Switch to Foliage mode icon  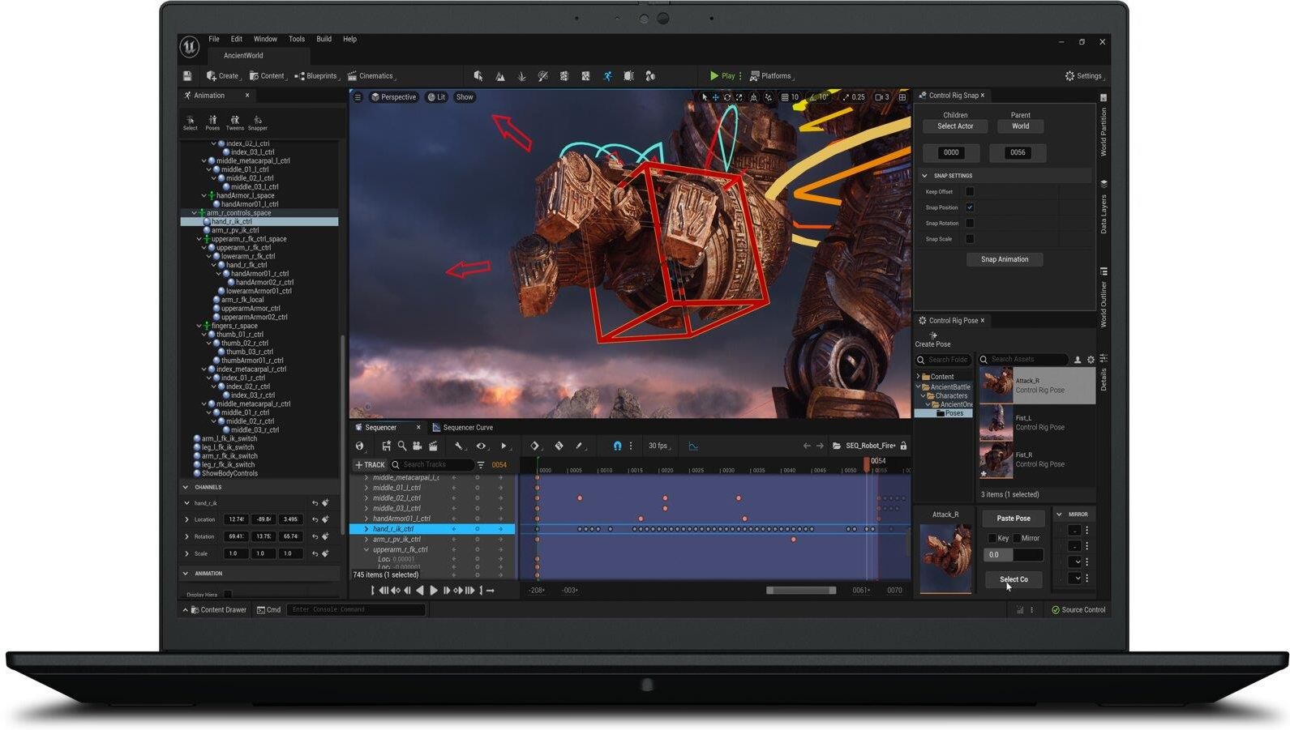tap(521, 76)
